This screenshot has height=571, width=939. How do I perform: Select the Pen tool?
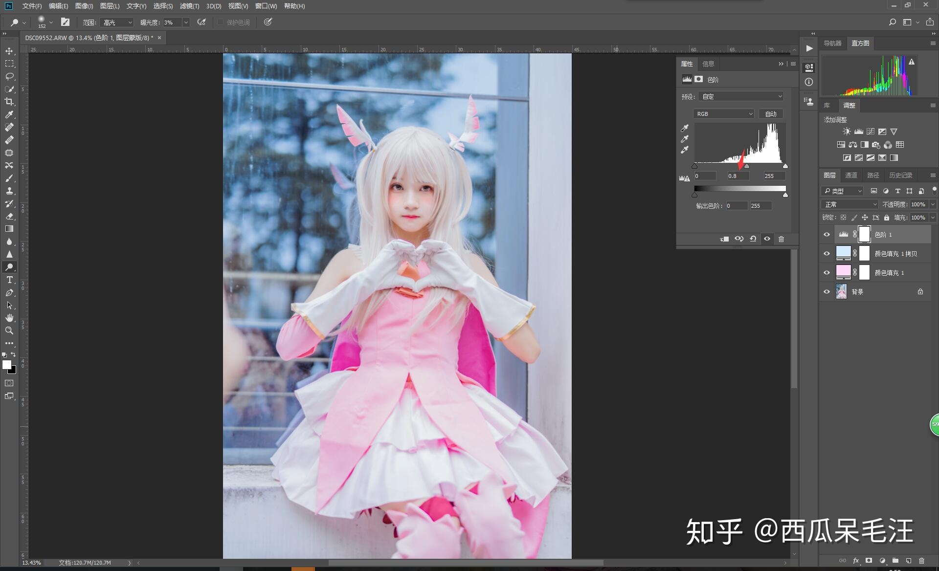(x=9, y=292)
